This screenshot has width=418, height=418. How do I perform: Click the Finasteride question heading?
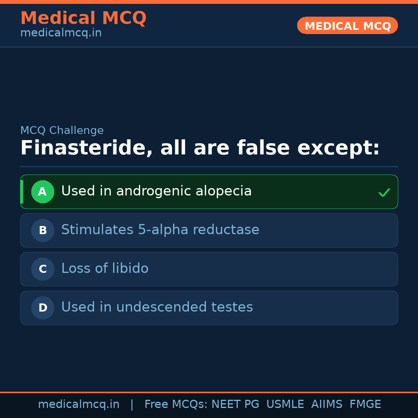tap(200, 148)
